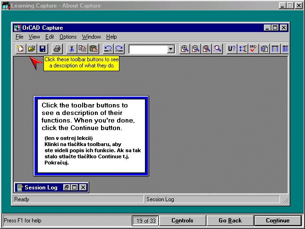The width and height of the screenshot is (305, 229).
Task: Click the Paste clipboard icon
Action: click(x=93, y=49)
